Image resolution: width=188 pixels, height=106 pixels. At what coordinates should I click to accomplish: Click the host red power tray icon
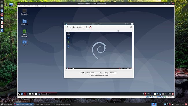(x=170, y=104)
